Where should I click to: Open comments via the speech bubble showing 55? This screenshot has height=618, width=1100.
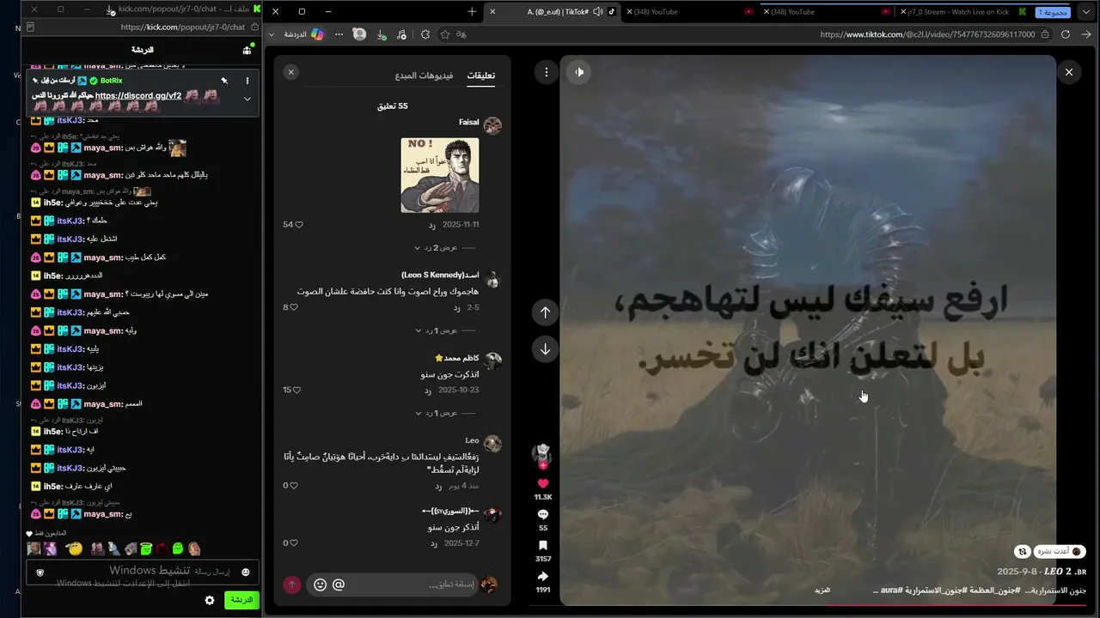[x=543, y=514]
